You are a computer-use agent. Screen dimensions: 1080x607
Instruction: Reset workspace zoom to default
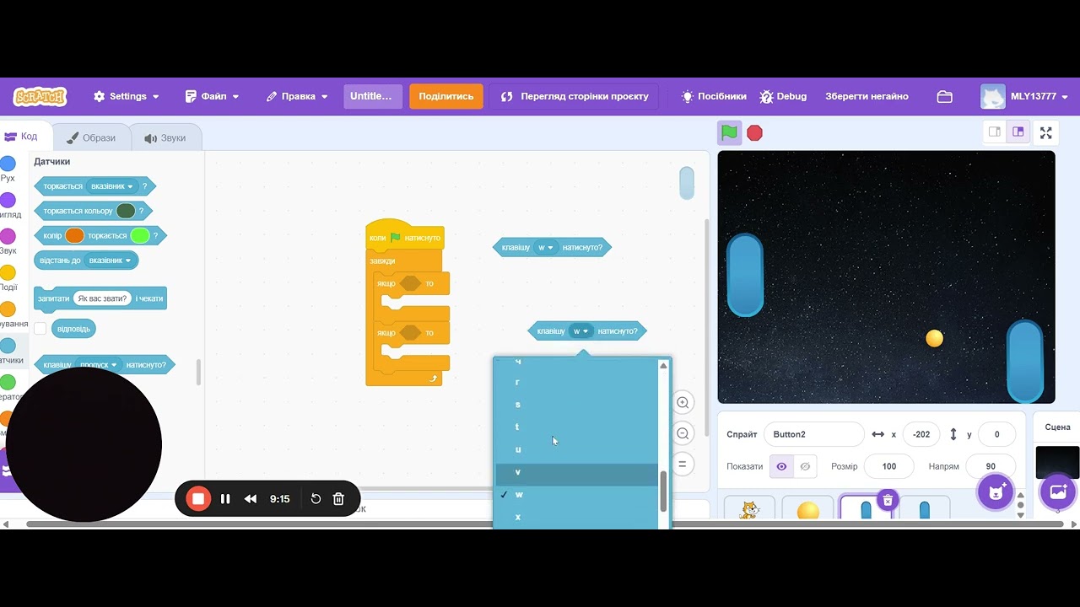point(683,464)
